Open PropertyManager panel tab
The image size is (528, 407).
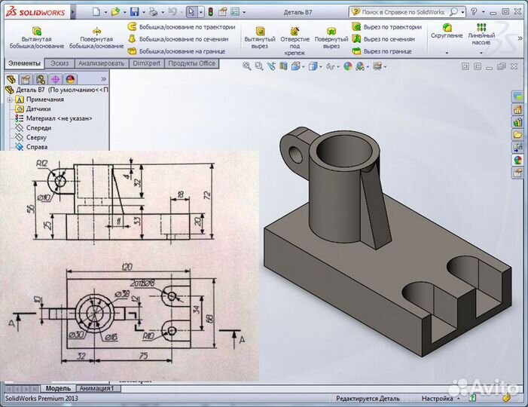pyautogui.click(x=26, y=79)
